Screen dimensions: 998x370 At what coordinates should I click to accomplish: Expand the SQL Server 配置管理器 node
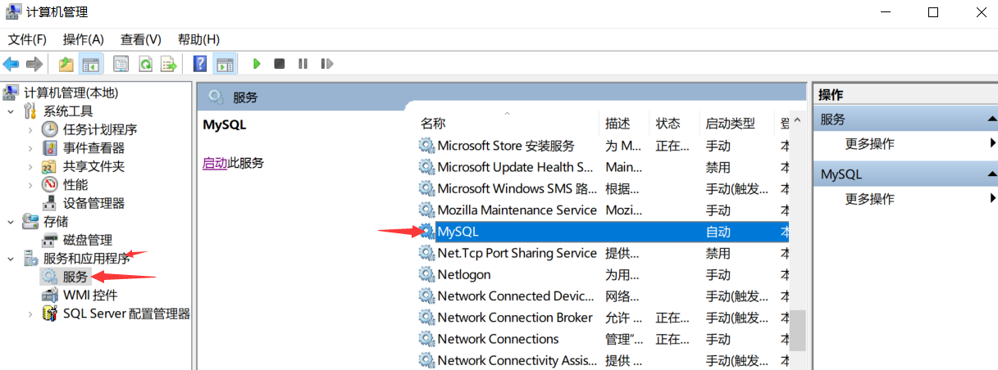click(x=30, y=314)
